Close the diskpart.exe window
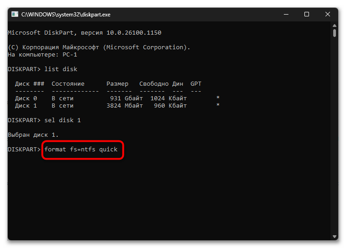Screen dimensions: 346x248 coord(327,14)
